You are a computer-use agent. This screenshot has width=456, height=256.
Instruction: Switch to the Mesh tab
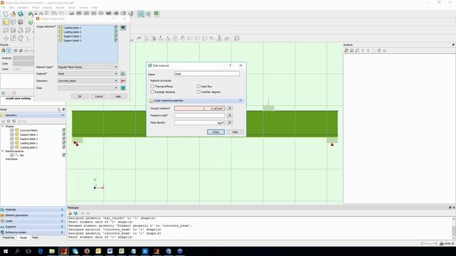pyautogui.click(x=35, y=238)
